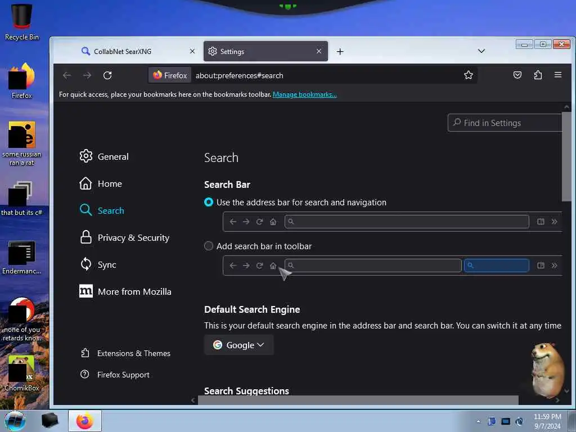Screen dimensions: 576x432
Task: Close the Settings tab
Action: pyautogui.click(x=319, y=51)
